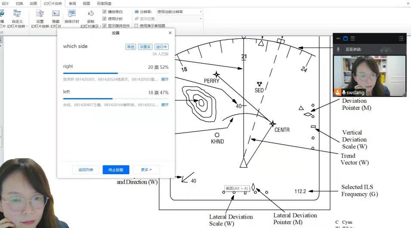This screenshot has height=228, width=411.
Task: Open the 更多 dropdown in poll dialog
Action: [x=146, y=170]
